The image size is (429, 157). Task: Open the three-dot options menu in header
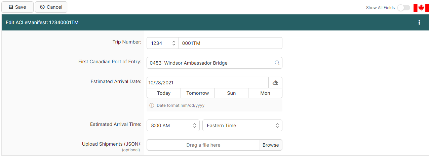(419, 22)
